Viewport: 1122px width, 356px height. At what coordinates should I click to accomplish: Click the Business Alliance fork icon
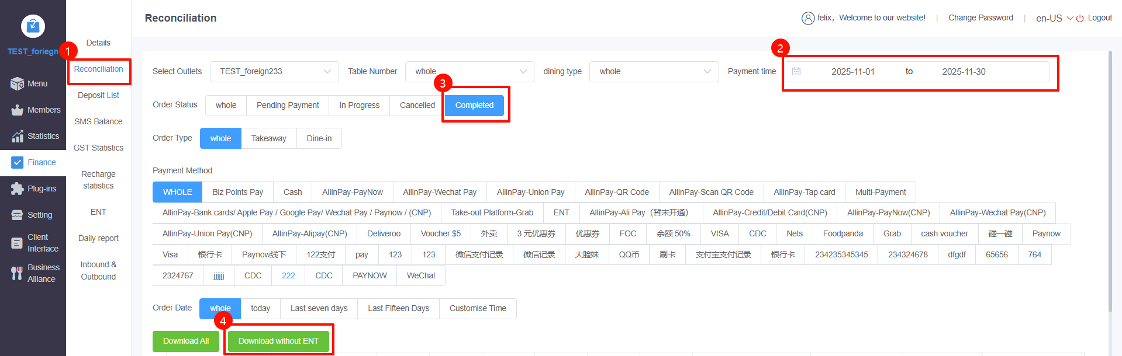click(x=17, y=273)
